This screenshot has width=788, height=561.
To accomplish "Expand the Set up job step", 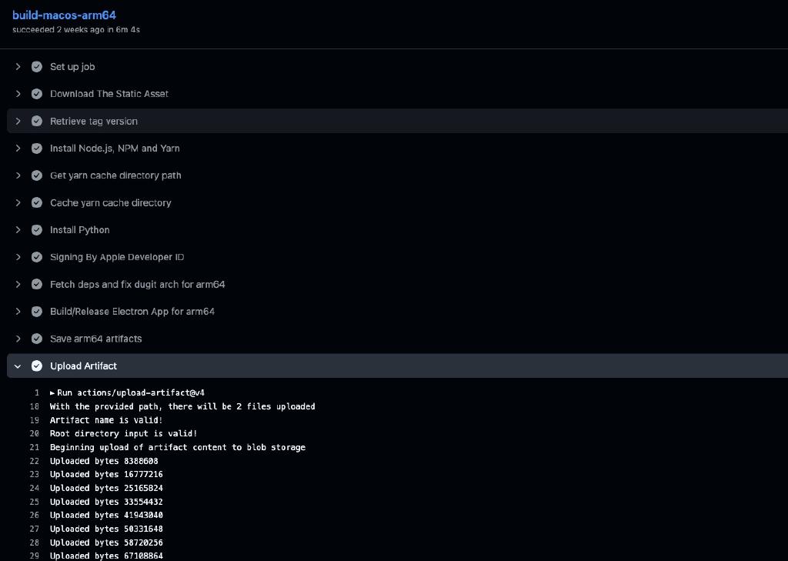I will tap(18, 67).
